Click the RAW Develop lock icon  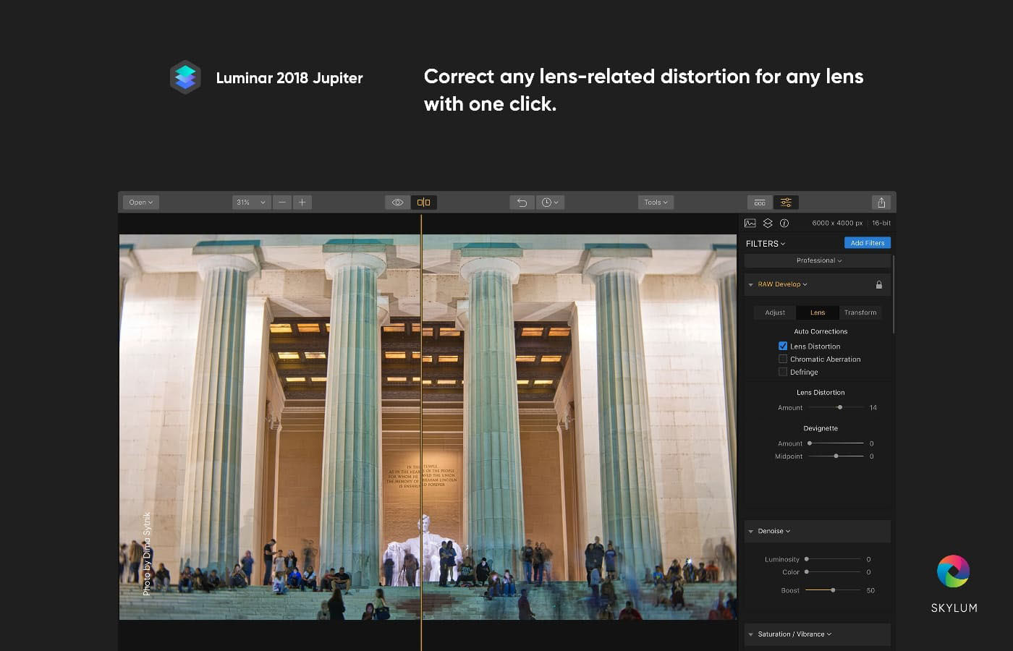pos(879,285)
